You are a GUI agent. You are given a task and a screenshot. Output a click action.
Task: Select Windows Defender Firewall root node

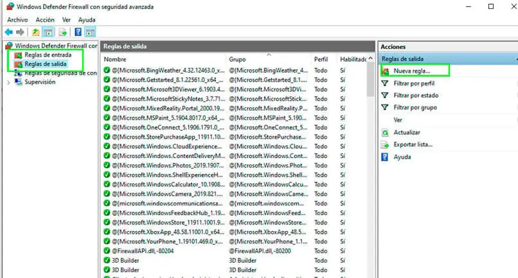point(56,46)
